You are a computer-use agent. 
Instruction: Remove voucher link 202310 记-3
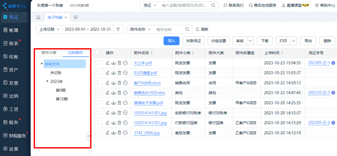click(x=333, y=93)
